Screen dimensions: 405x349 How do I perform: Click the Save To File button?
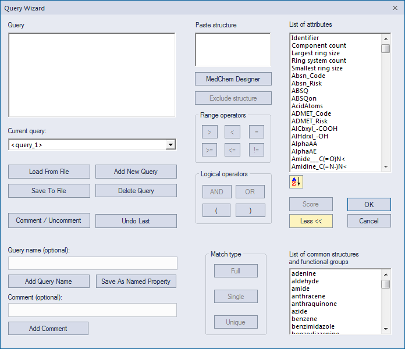click(x=49, y=191)
